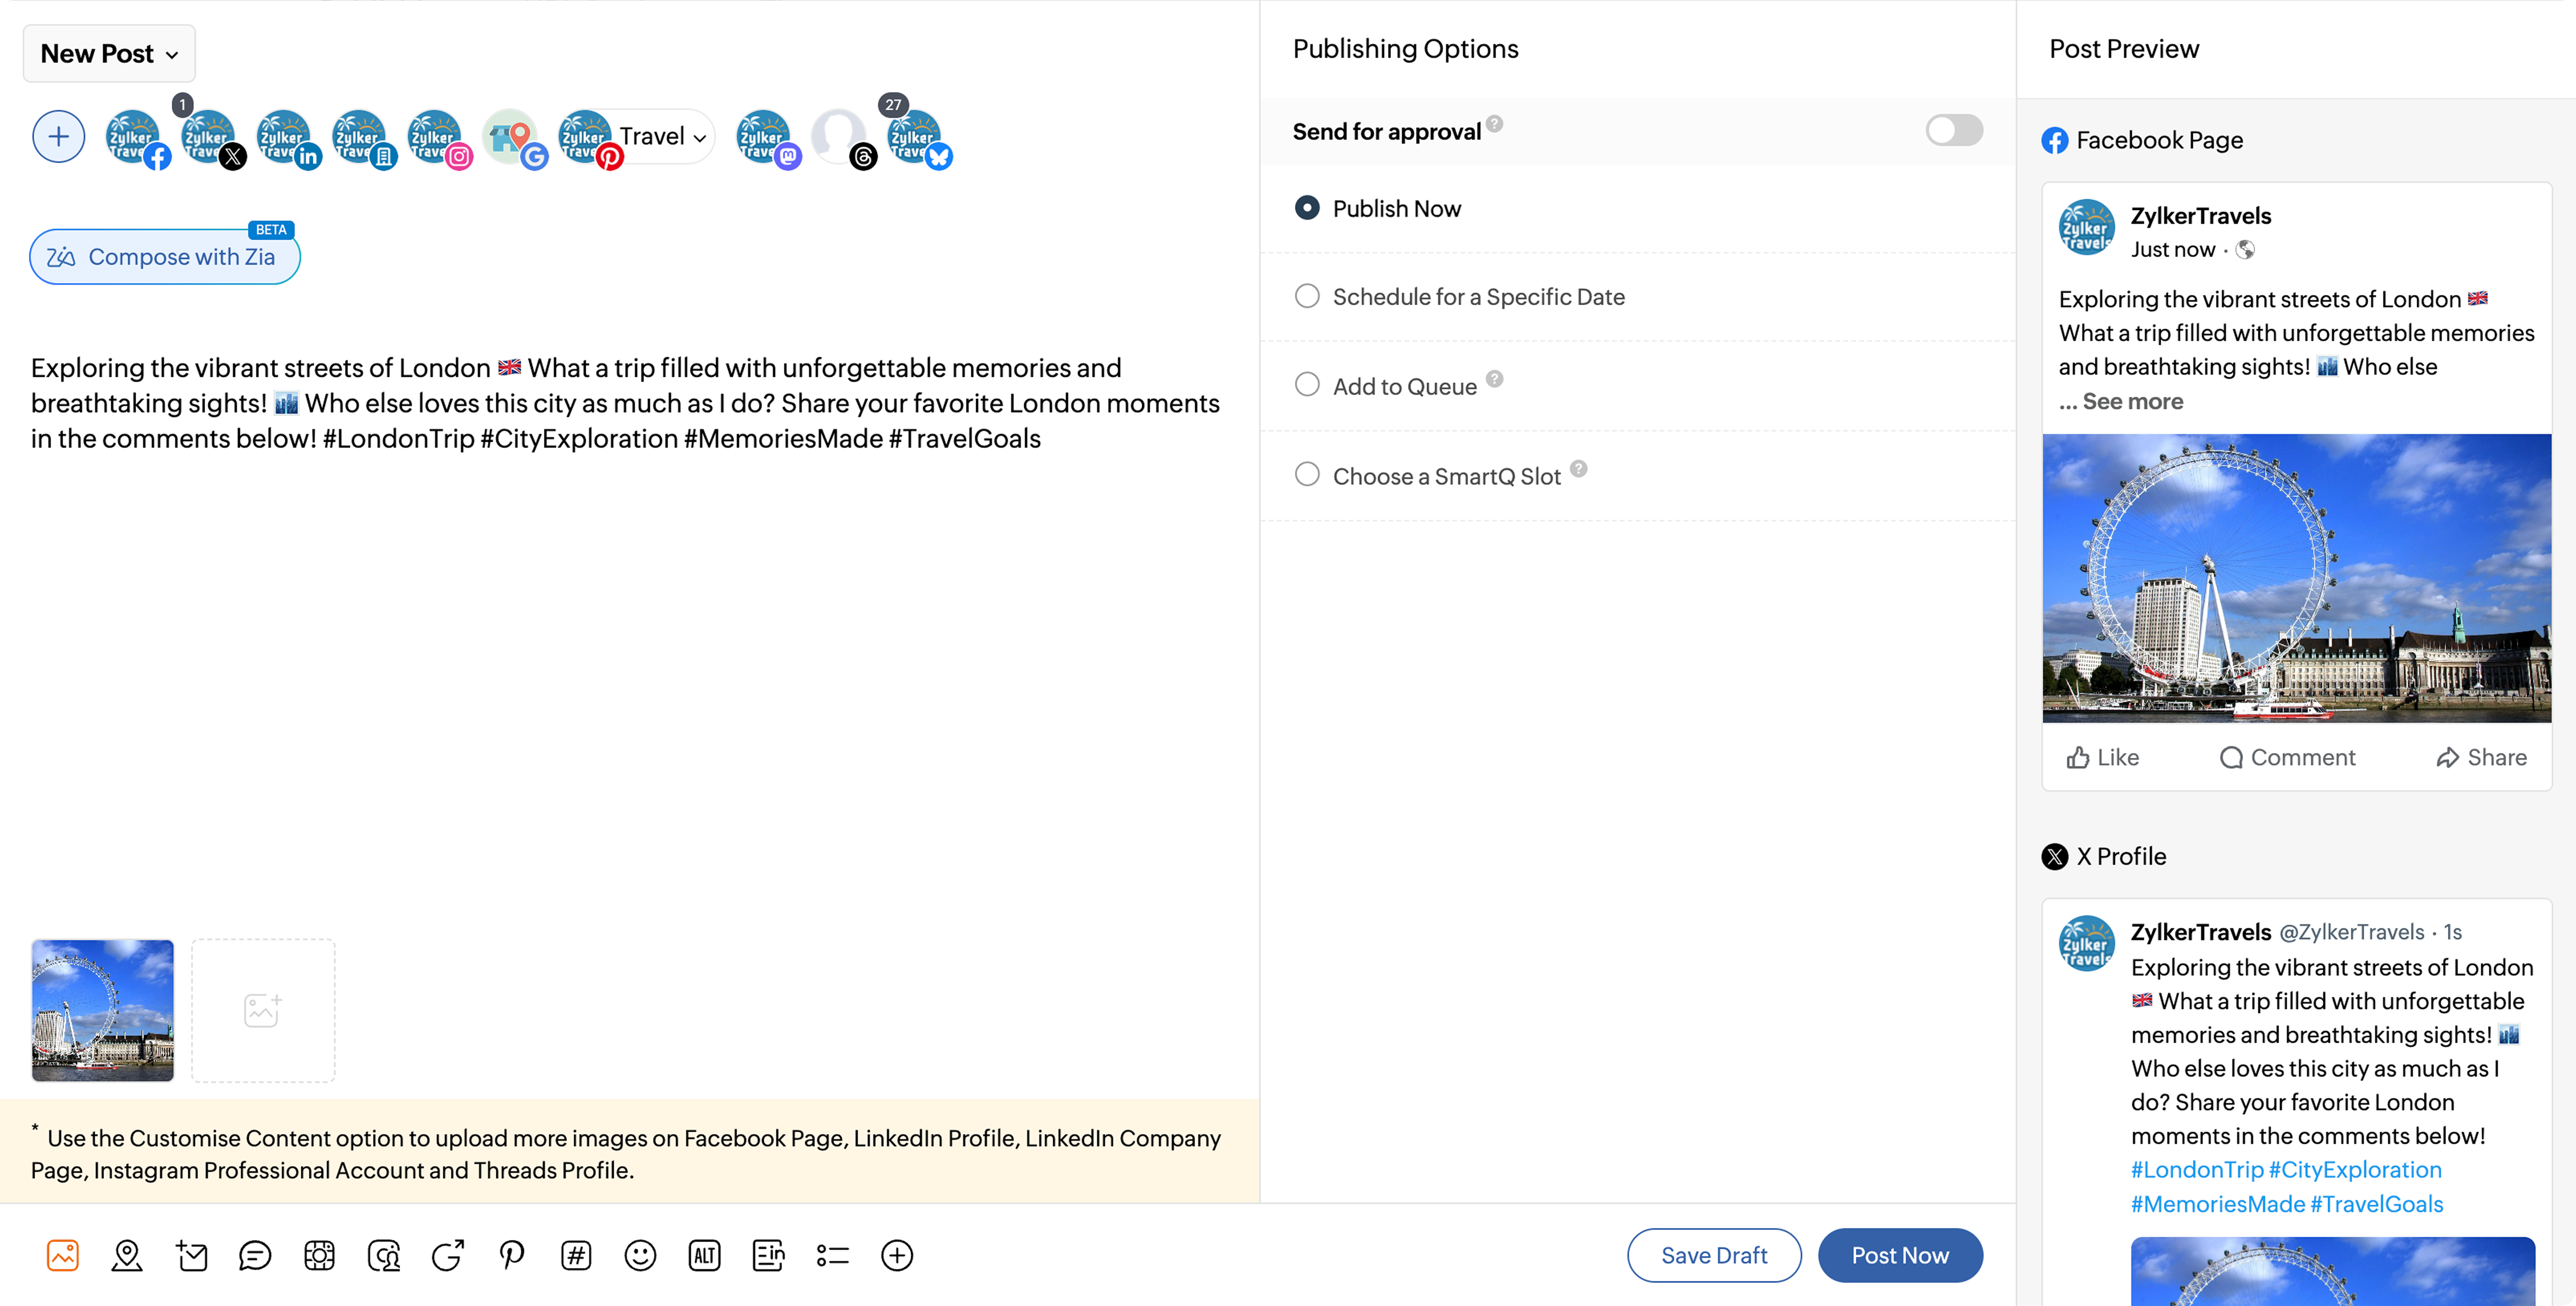Viewport: 2576px width, 1306px height.
Task: Click the first comment speech bubble icon
Action: point(255,1255)
